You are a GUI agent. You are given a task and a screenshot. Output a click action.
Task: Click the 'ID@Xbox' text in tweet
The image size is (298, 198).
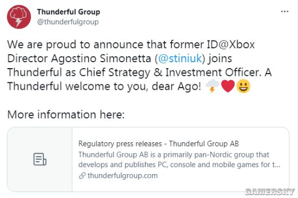tap(231, 44)
